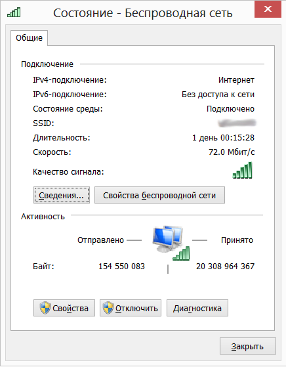Click the IPv4-подключение label
Viewport: 286px width, 367px height.
(x=70, y=80)
